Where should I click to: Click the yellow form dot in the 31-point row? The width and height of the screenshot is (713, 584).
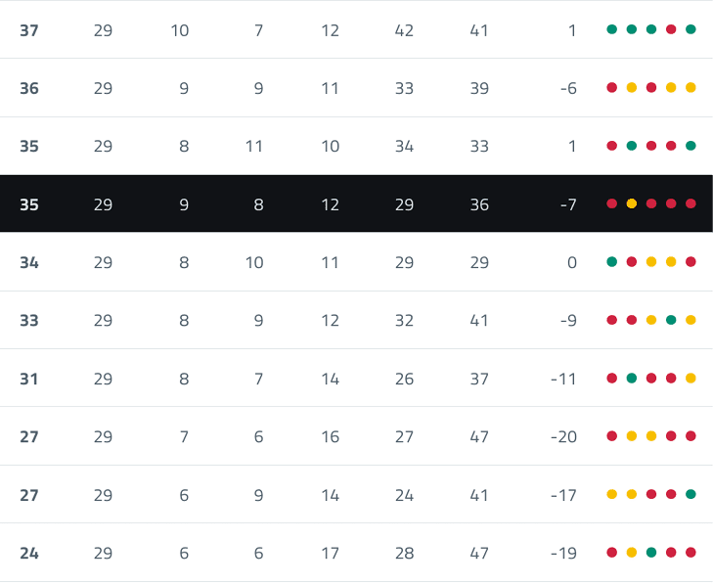tap(691, 378)
